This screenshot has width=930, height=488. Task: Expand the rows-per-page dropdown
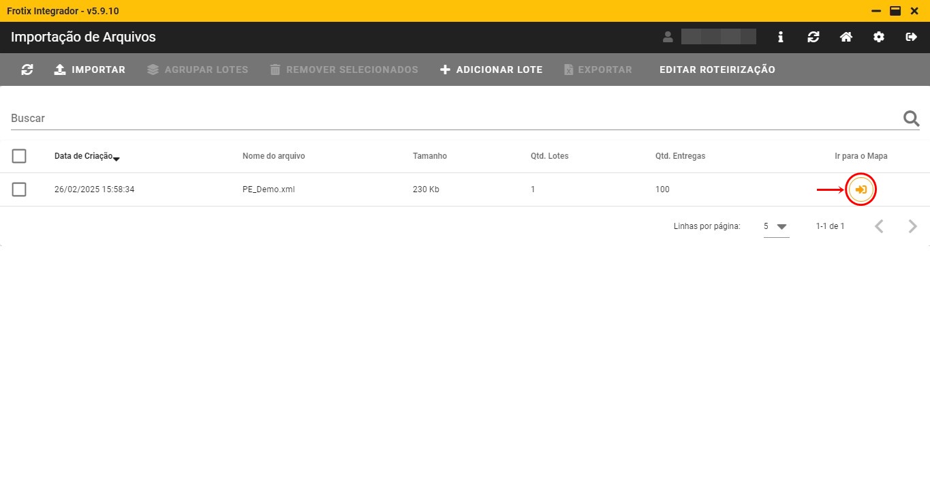pyautogui.click(x=781, y=226)
